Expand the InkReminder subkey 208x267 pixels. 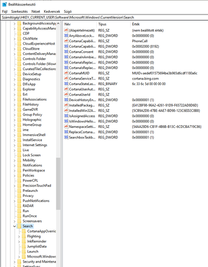pyautogui.click(x=19, y=241)
